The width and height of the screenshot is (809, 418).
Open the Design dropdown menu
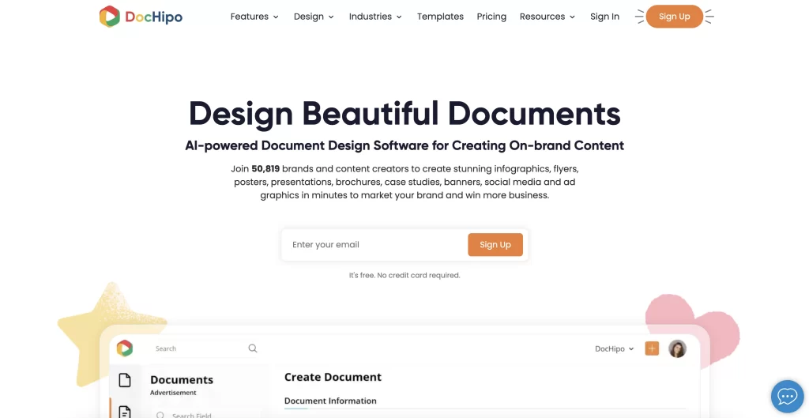314,17
